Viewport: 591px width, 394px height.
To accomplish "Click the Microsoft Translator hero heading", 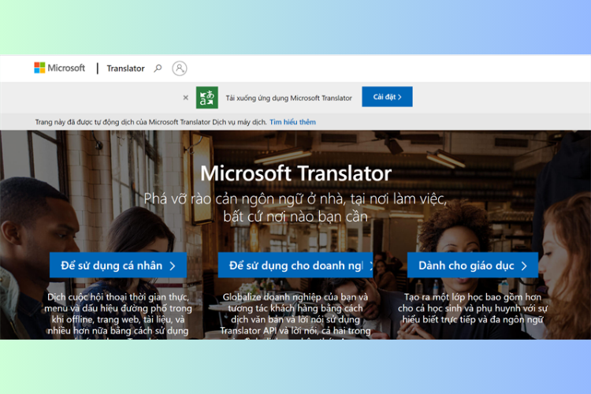I will [x=295, y=173].
